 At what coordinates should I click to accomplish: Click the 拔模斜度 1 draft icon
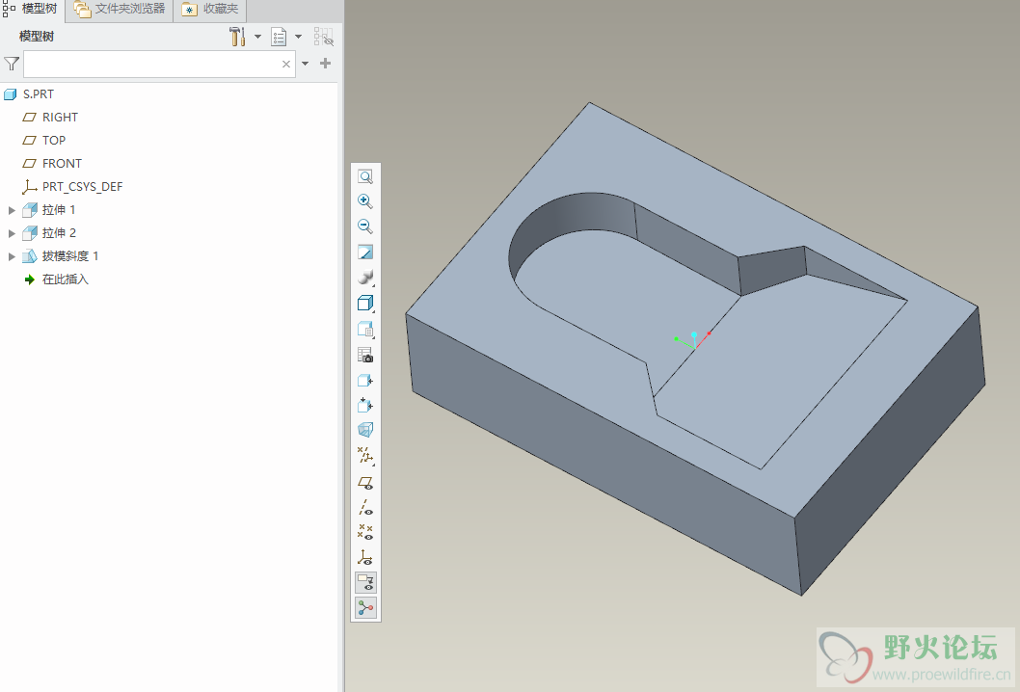pyautogui.click(x=29, y=256)
